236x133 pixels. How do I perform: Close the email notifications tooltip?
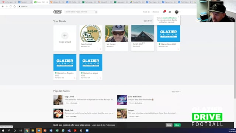click(x=178, y=17)
